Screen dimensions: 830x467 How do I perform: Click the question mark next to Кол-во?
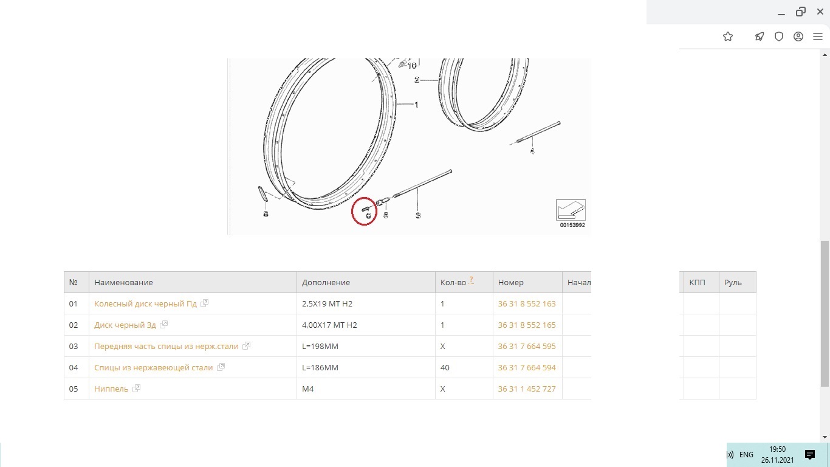tap(471, 280)
